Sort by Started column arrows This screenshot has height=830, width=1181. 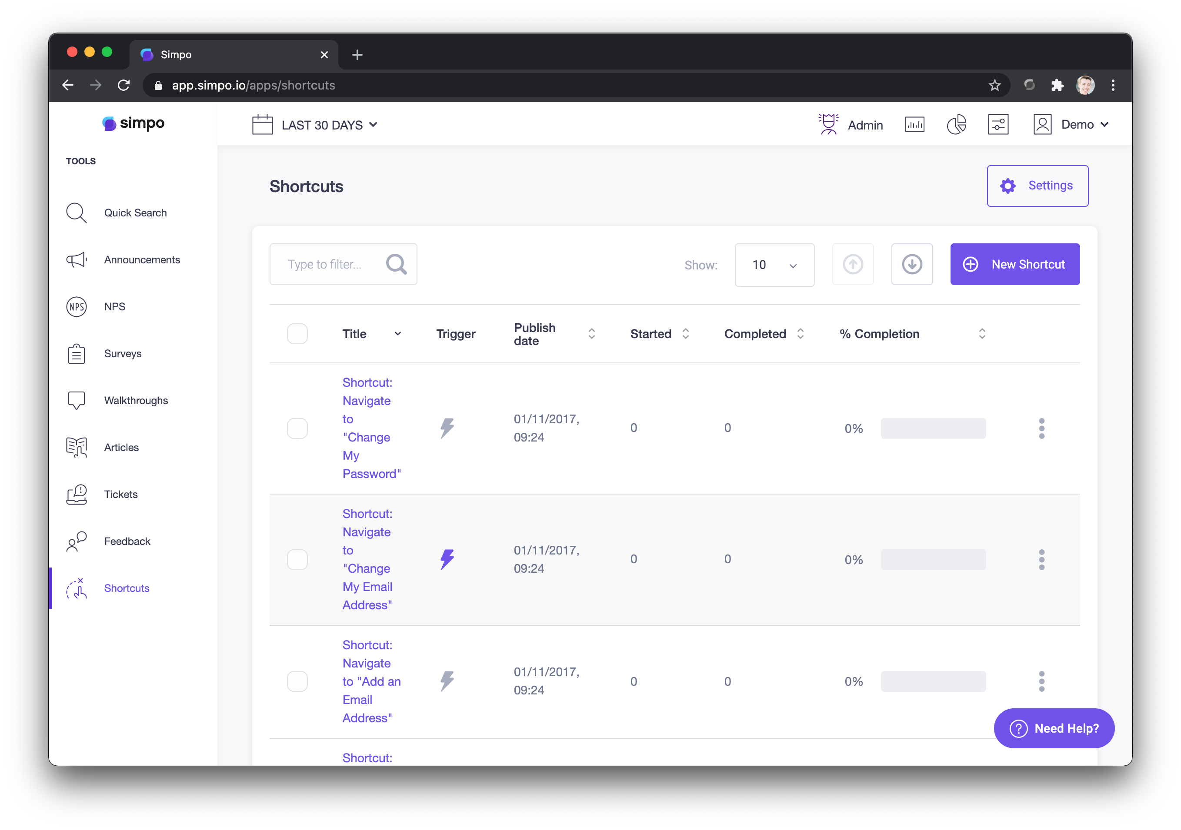click(686, 334)
